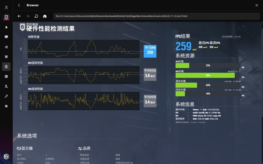
Task: Click the 显示器 heading text
Action: click(27, 148)
